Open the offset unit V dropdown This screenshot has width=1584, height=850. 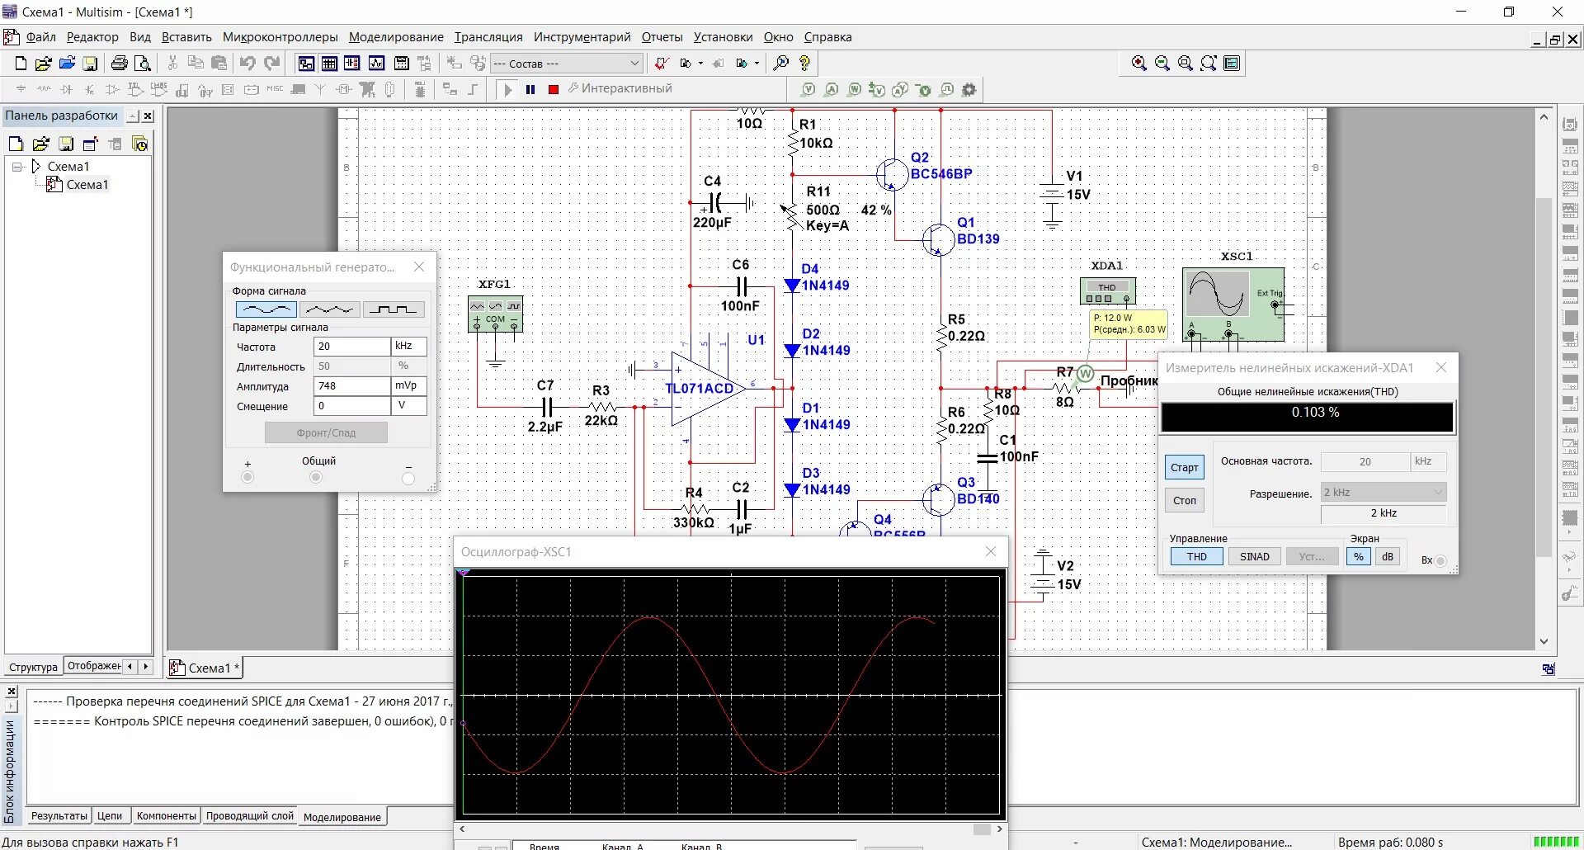(x=408, y=406)
